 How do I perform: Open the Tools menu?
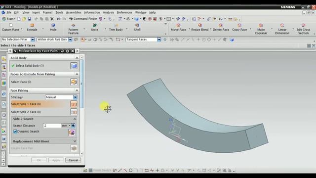point(59,12)
